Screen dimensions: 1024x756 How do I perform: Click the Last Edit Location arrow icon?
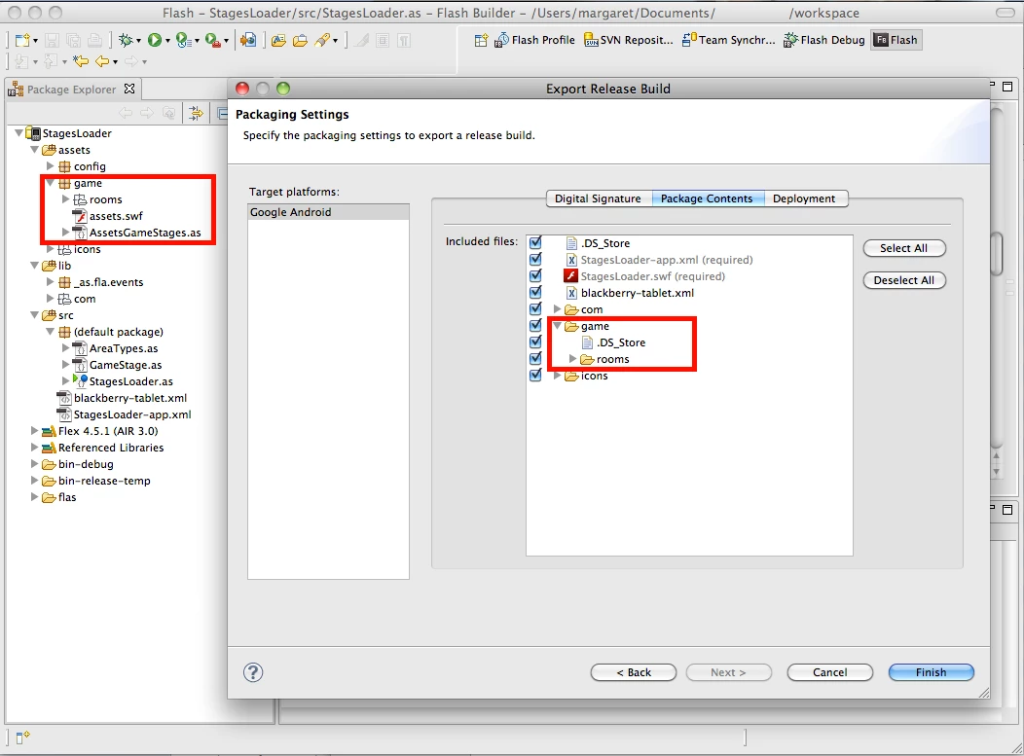click(81, 61)
